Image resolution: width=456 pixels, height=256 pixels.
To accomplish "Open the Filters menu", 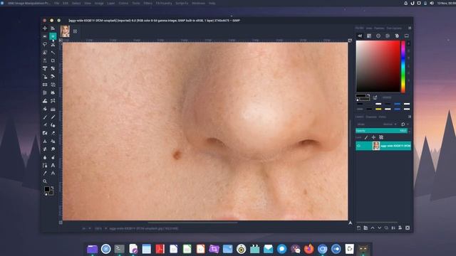I will pyautogui.click(x=147, y=3).
